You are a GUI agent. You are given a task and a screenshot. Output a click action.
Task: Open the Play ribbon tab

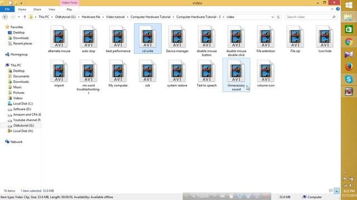click(x=69, y=9)
